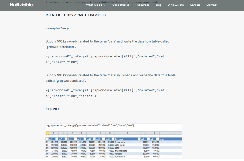The height and width of the screenshot is (161, 244).
Task: Navigate to Resources
Action: 142,5
